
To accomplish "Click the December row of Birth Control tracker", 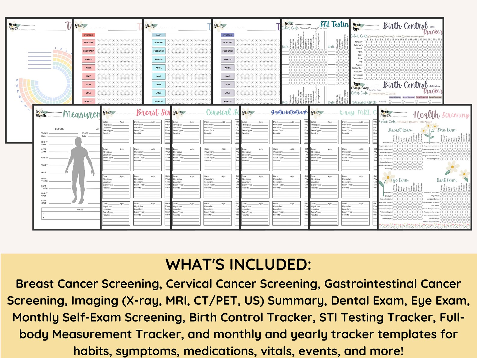I will [397, 78].
